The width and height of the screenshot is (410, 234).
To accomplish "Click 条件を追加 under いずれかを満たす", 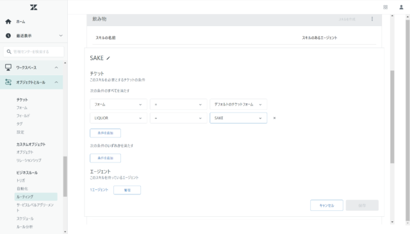I will tap(105, 158).
